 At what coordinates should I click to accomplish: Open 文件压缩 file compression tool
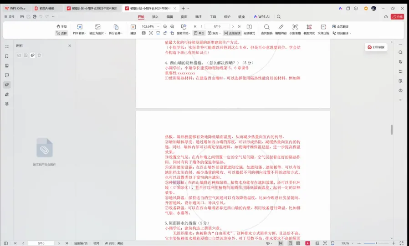tap(323, 30)
